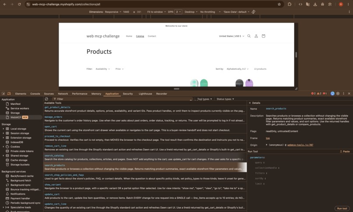Switch to the Recorder tab

pyautogui.click(x=162, y=94)
